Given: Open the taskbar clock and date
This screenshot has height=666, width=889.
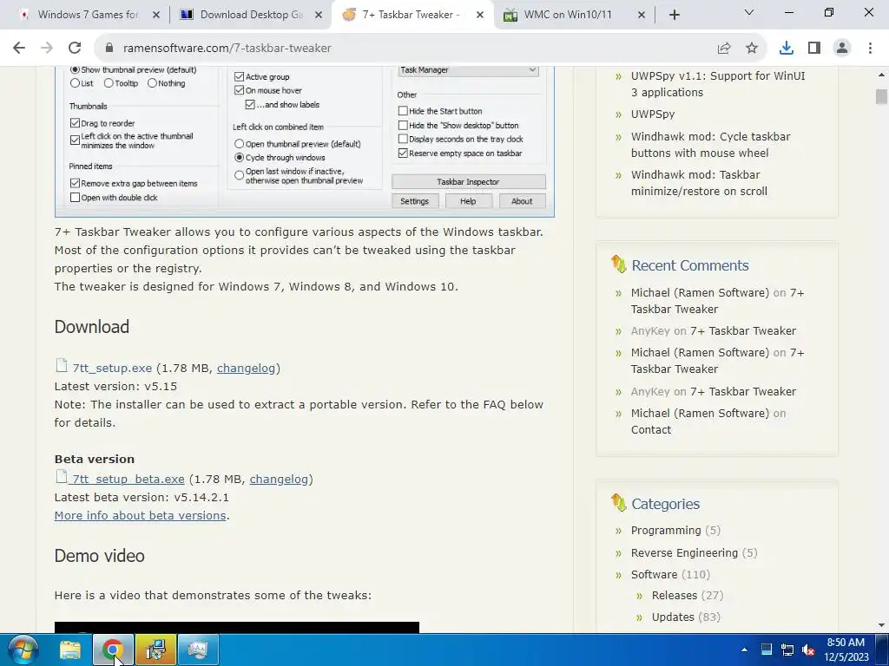Looking at the screenshot, I should point(846,650).
